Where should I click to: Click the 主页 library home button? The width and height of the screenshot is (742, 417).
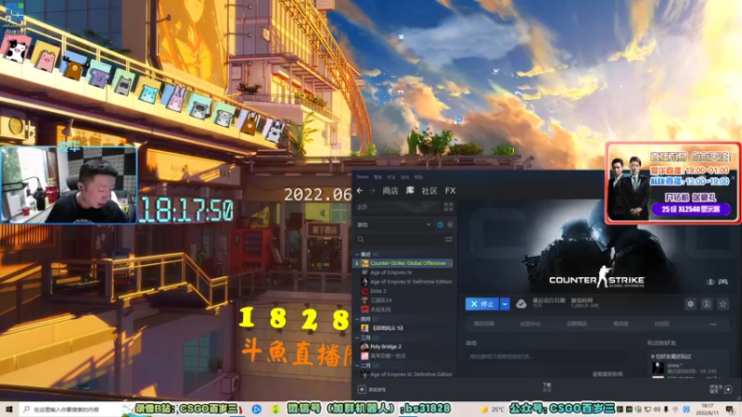(x=398, y=207)
